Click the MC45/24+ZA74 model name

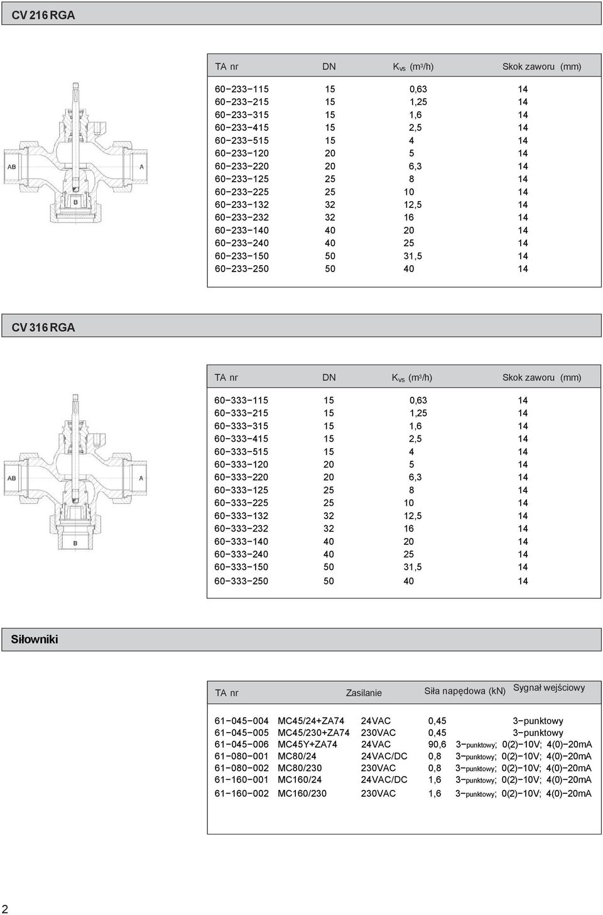[x=311, y=721]
